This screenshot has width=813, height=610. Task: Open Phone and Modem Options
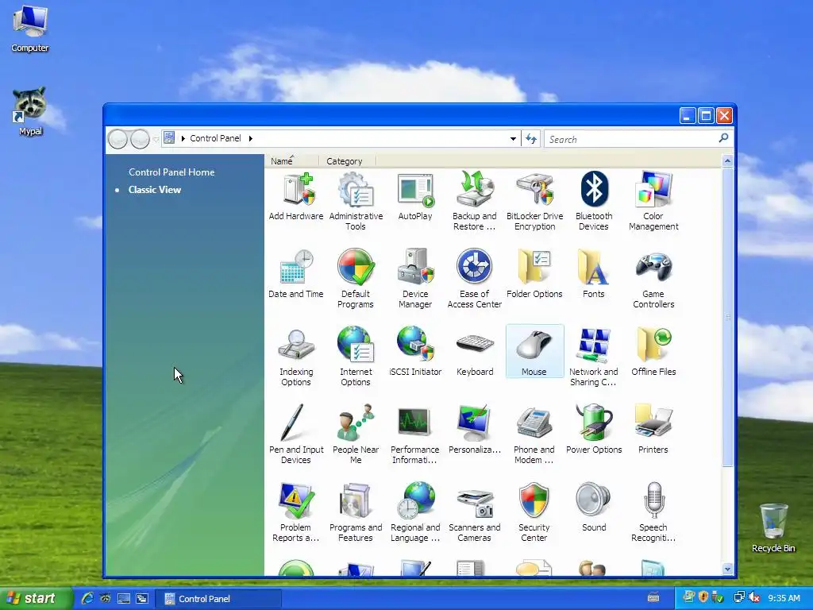pyautogui.click(x=534, y=434)
